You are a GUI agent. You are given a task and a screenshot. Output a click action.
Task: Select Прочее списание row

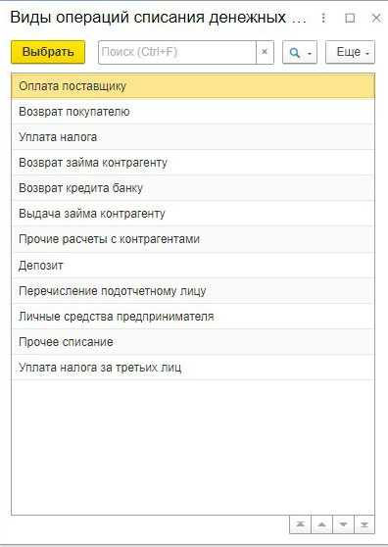tap(193, 342)
